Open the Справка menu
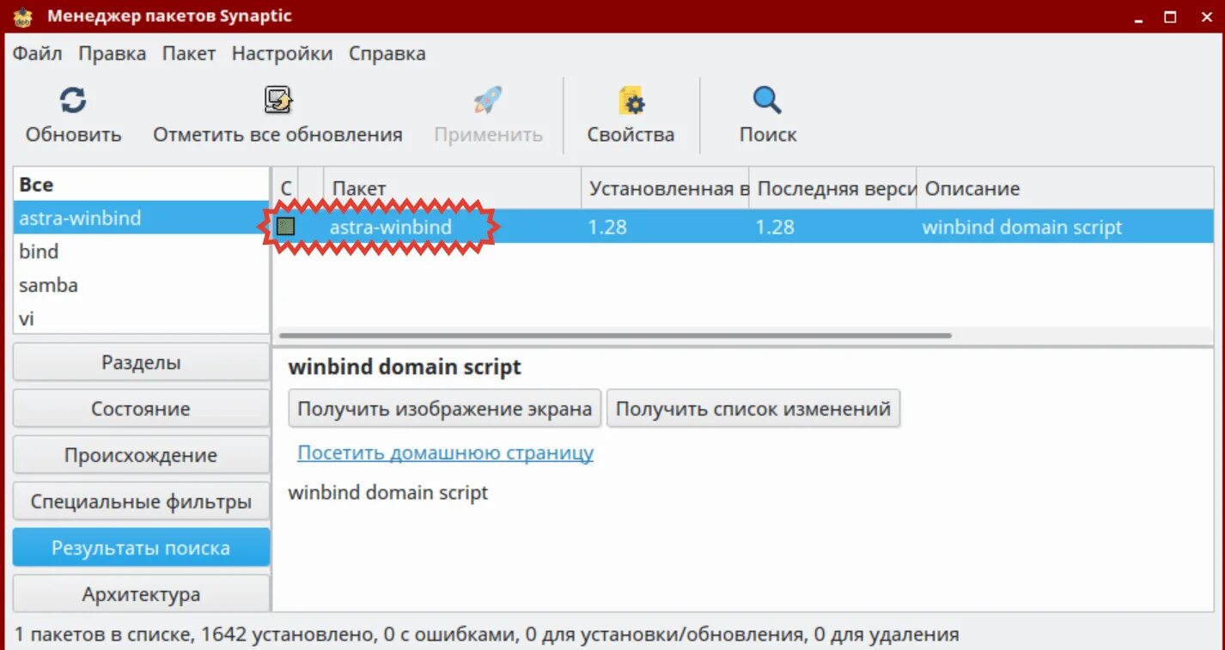1225x650 pixels. tap(387, 53)
